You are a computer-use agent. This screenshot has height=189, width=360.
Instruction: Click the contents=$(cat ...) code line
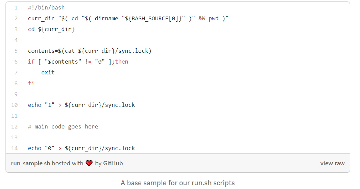[x=90, y=51]
